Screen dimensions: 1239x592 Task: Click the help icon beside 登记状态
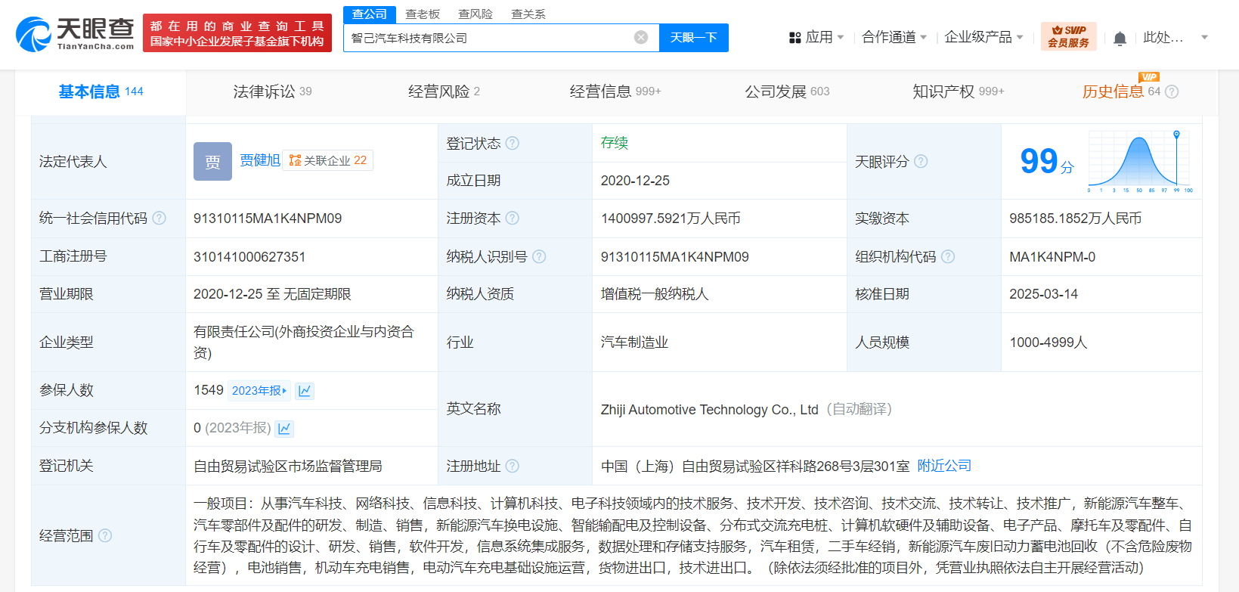pyautogui.click(x=513, y=143)
